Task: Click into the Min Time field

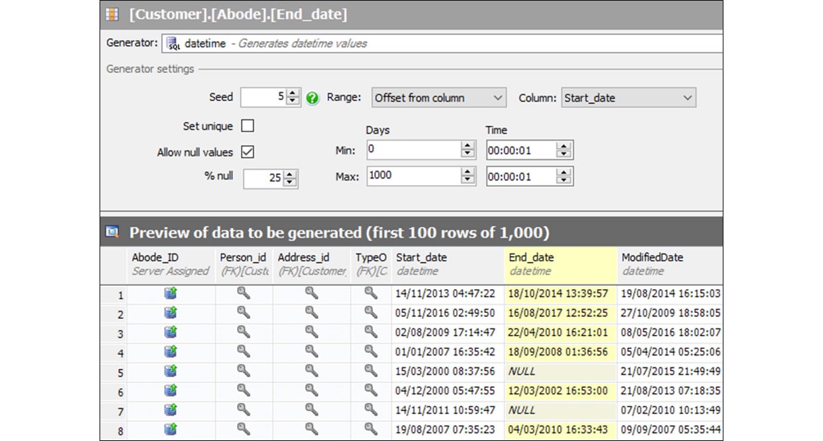Action: click(522, 150)
